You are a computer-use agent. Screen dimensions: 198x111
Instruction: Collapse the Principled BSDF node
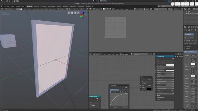(157, 56)
